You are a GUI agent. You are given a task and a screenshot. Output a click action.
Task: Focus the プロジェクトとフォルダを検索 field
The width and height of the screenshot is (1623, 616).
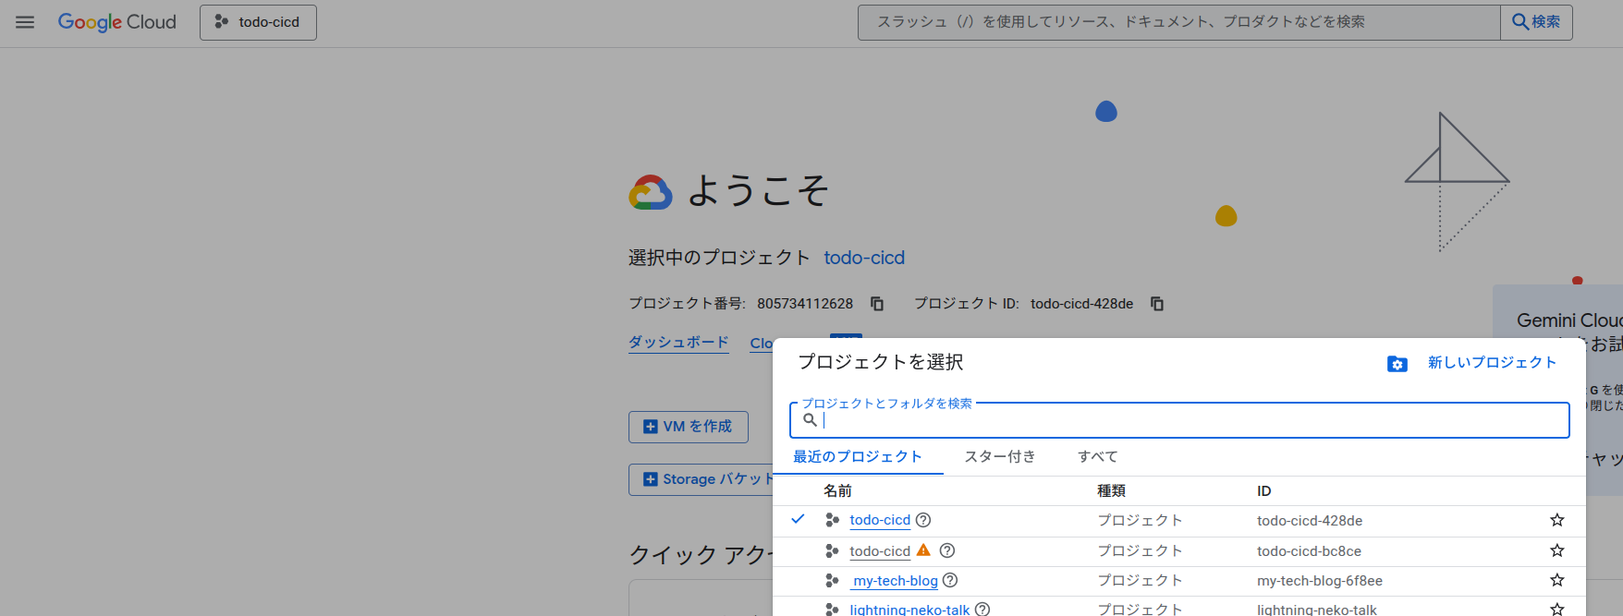click(x=1179, y=420)
